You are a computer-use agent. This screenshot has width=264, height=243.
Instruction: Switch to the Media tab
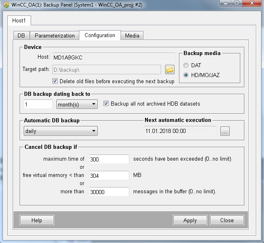[x=132, y=35]
